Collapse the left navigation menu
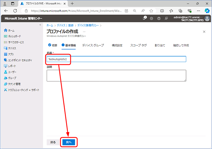This screenshot has height=149, width=212. click(x=40, y=25)
